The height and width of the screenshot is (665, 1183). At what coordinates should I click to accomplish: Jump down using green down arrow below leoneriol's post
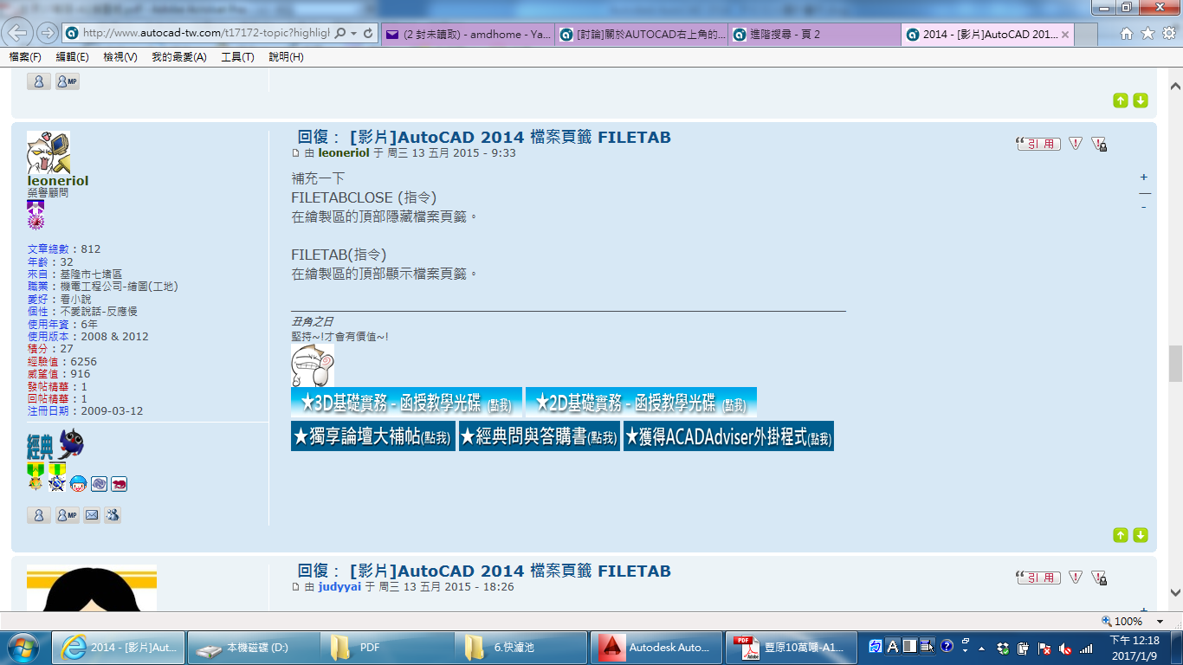pyautogui.click(x=1141, y=535)
